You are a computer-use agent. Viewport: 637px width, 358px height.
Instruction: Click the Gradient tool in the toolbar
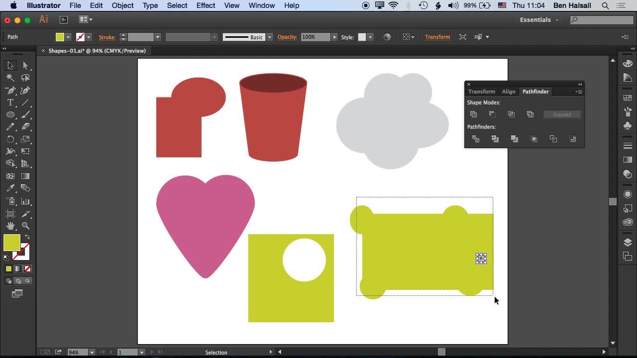pos(26,176)
